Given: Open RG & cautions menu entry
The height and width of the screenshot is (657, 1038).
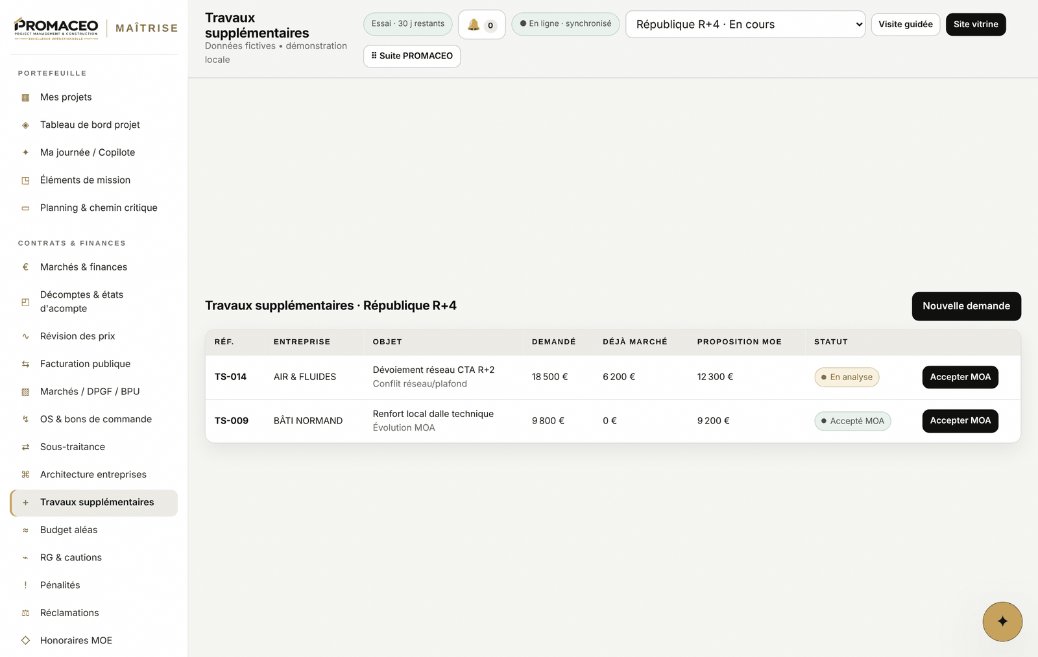Looking at the screenshot, I should point(93,558).
